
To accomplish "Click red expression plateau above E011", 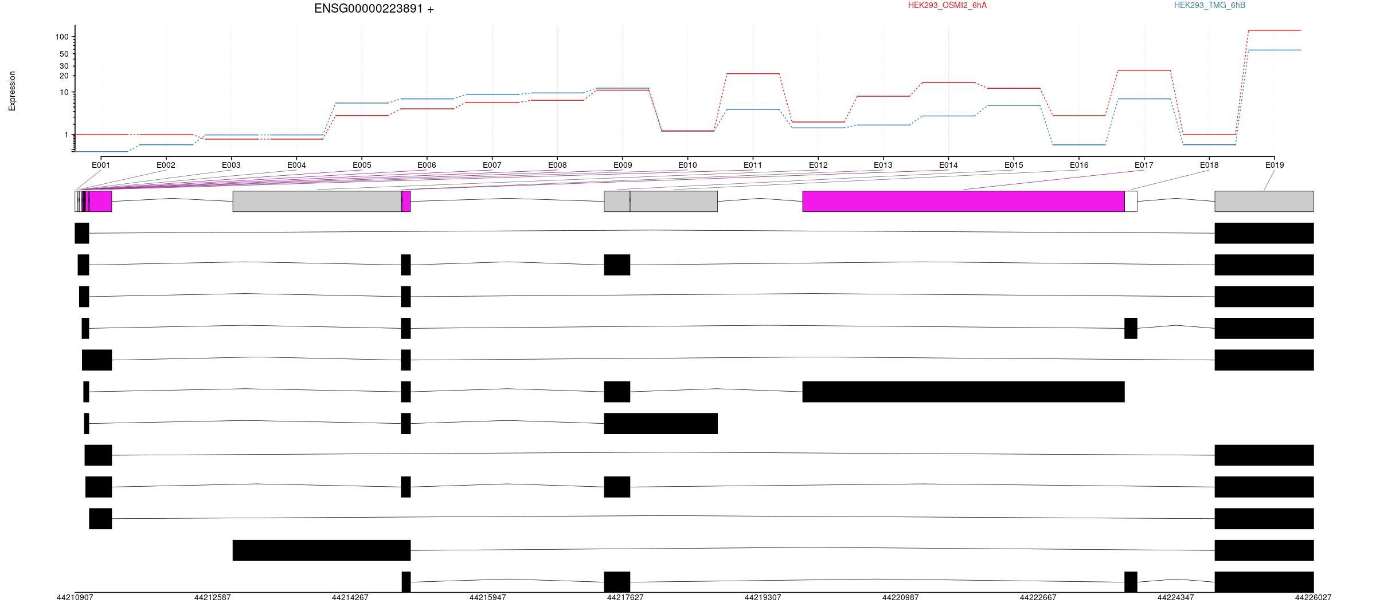I will (x=753, y=74).
